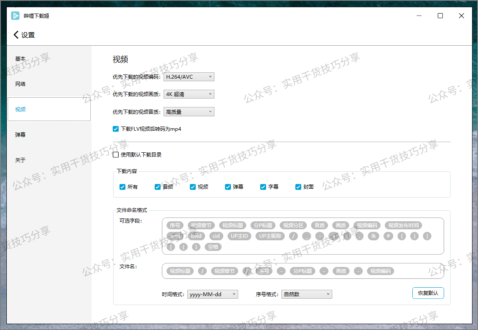Switch to the 网络 settings tab
478x330 pixels.
click(x=20, y=84)
